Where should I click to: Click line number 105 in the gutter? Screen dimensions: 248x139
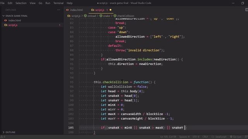pyautogui.click(x=71, y=128)
